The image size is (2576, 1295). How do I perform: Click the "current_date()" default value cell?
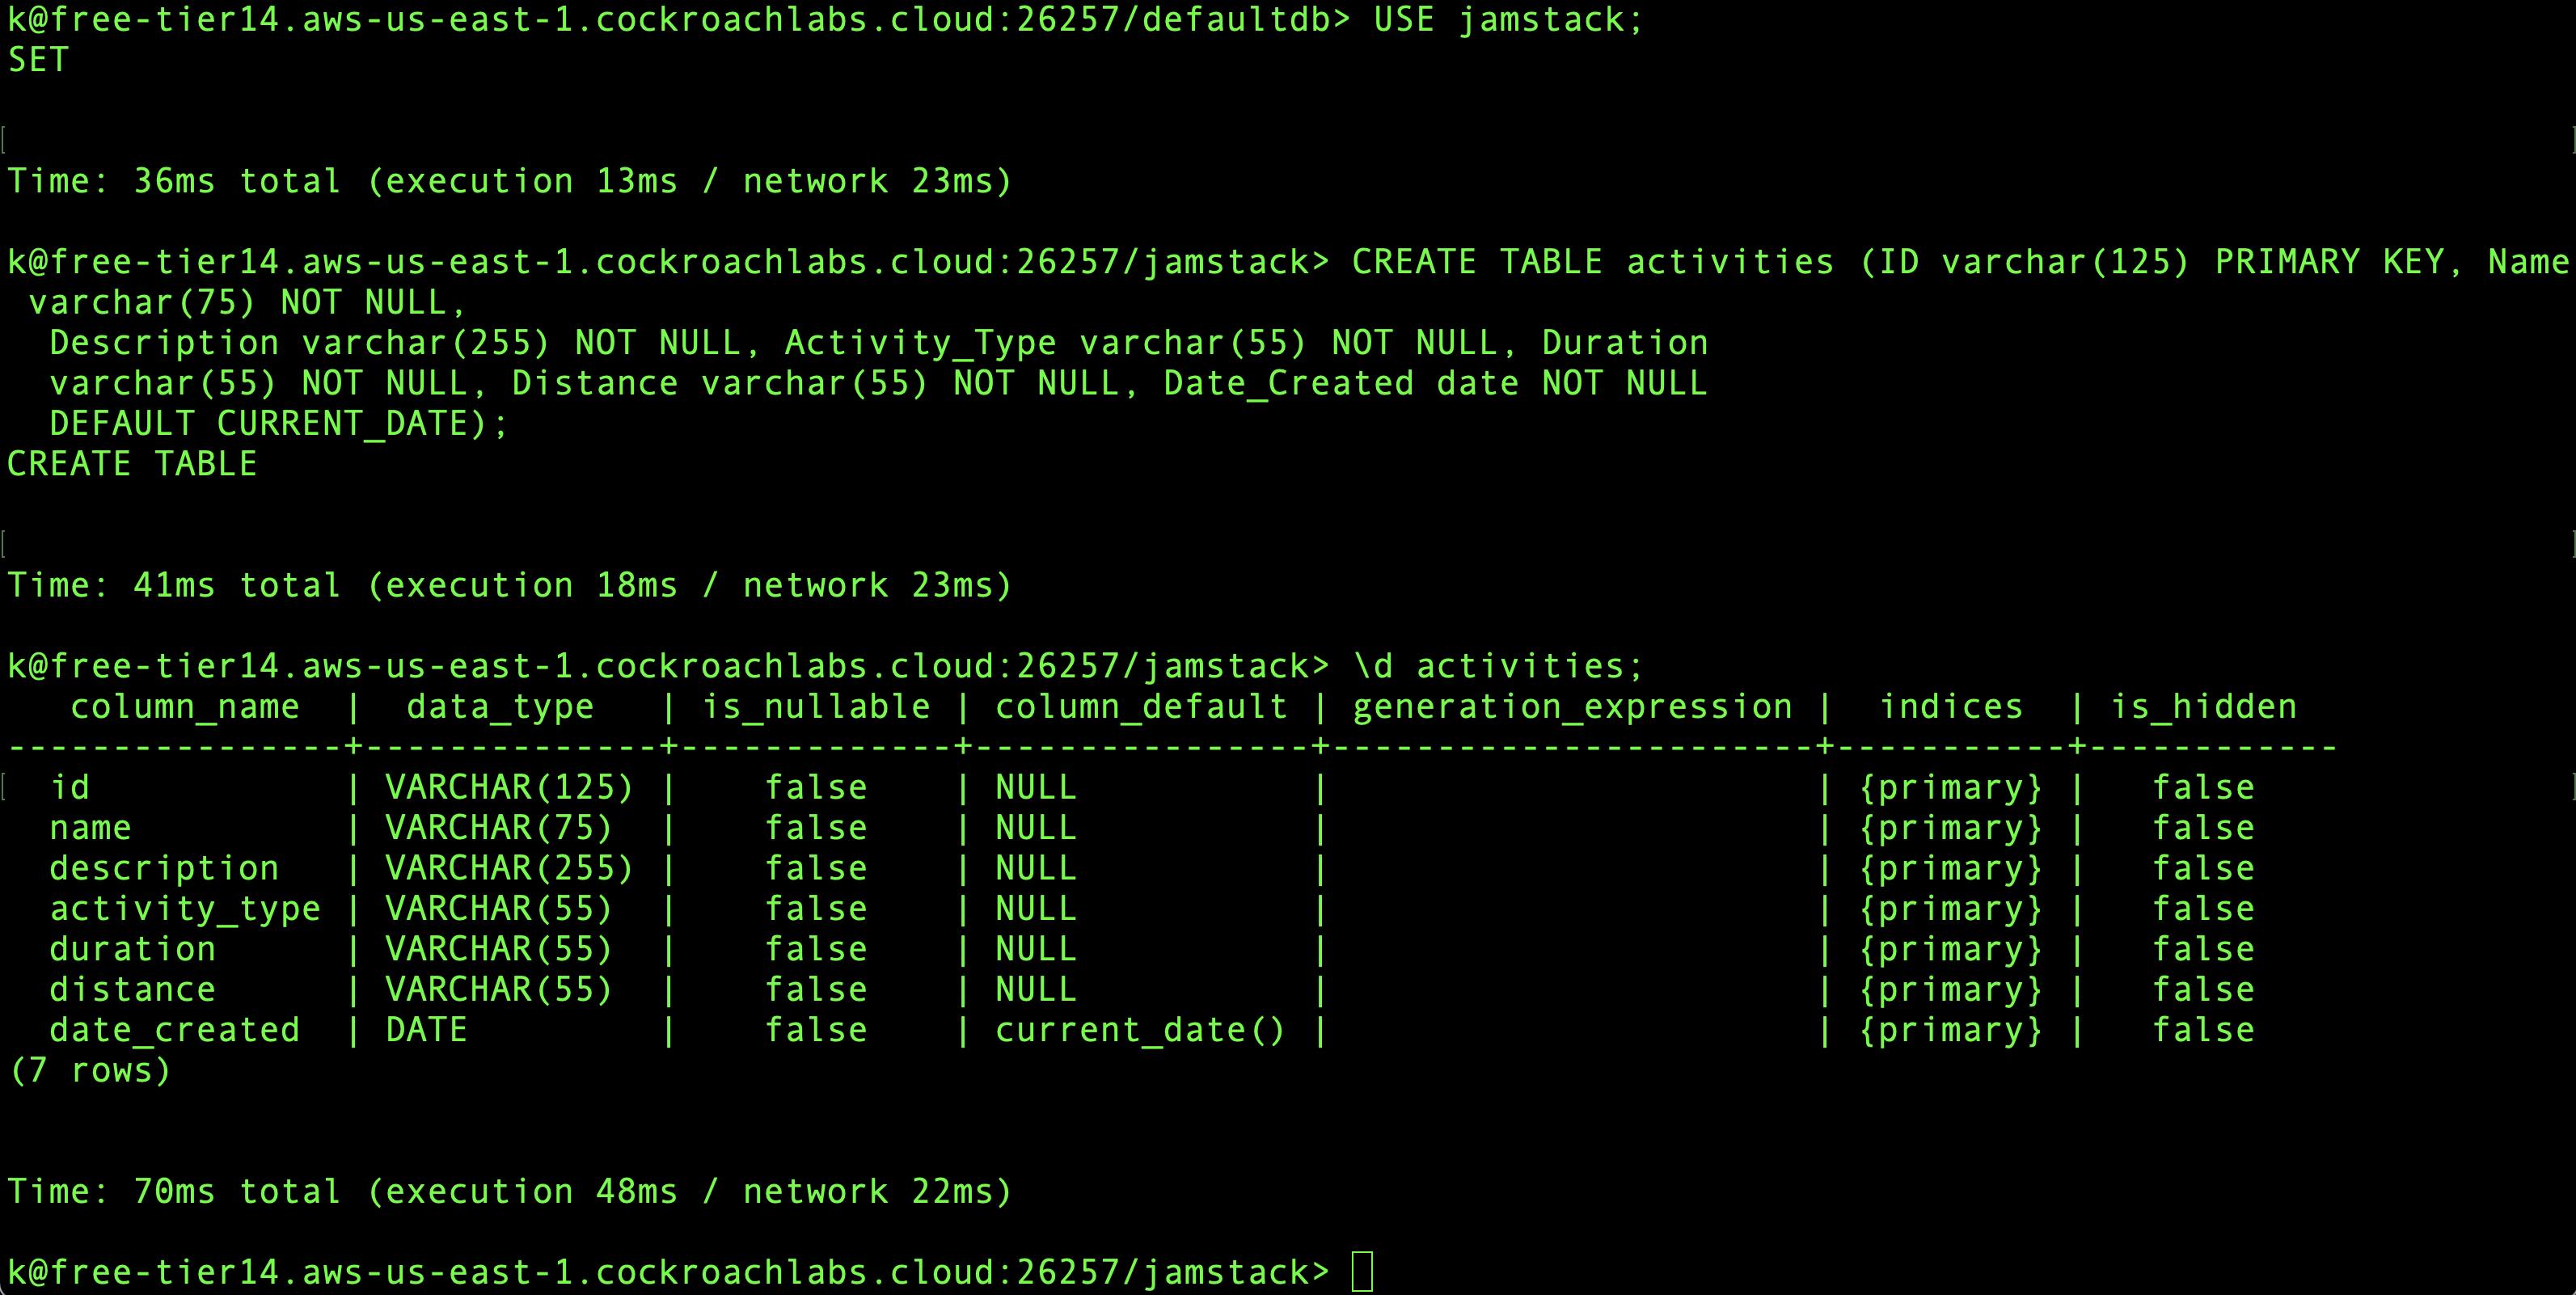point(1140,1030)
